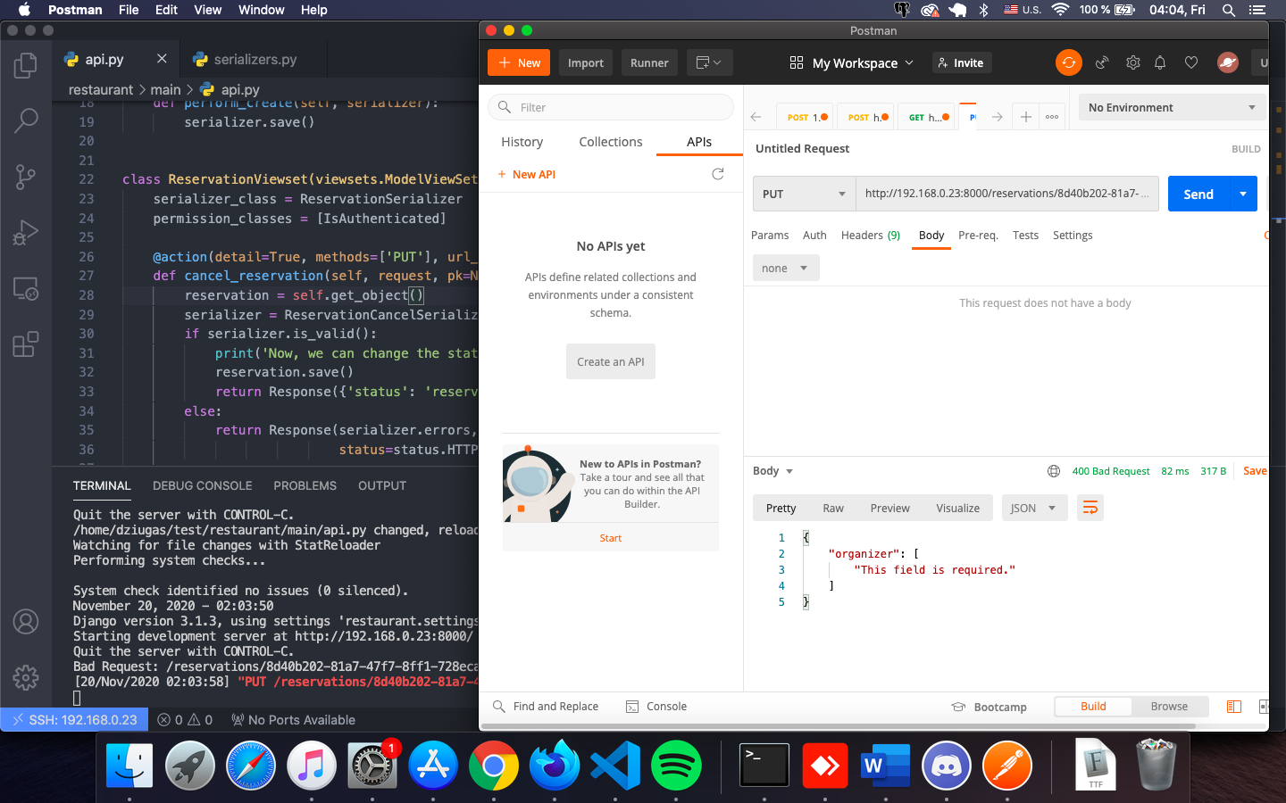The height and width of the screenshot is (803, 1286).
Task: Open the No Environment dropdown
Action: [1173, 107]
